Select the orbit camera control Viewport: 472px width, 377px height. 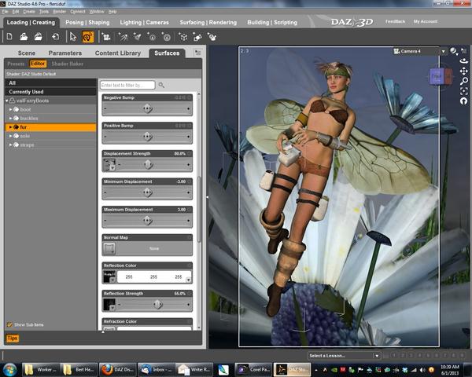click(x=463, y=61)
